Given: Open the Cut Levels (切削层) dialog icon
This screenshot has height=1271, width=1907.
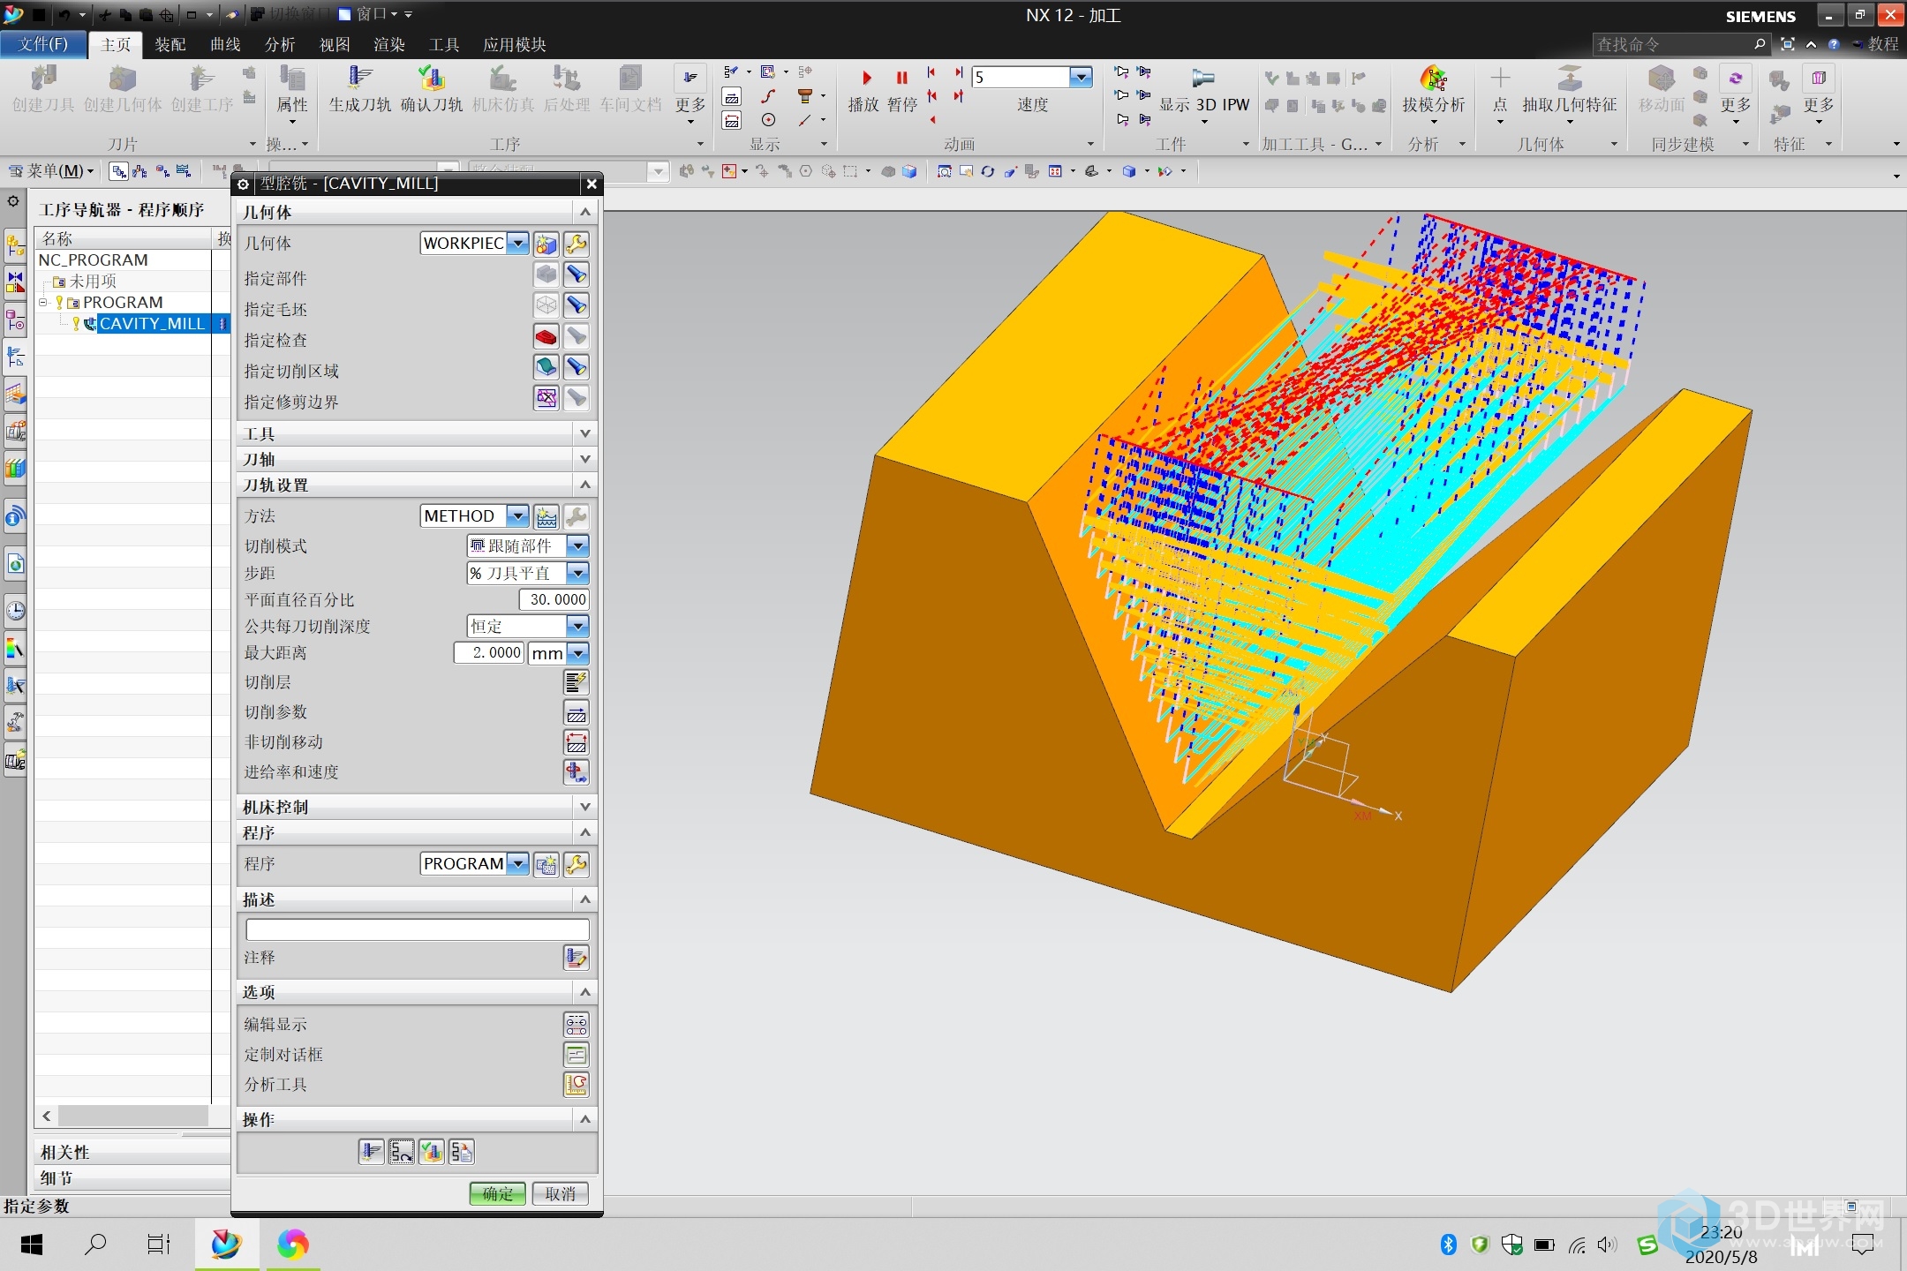Looking at the screenshot, I should [577, 682].
